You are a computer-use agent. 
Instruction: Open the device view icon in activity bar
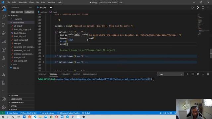click(4, 83)
